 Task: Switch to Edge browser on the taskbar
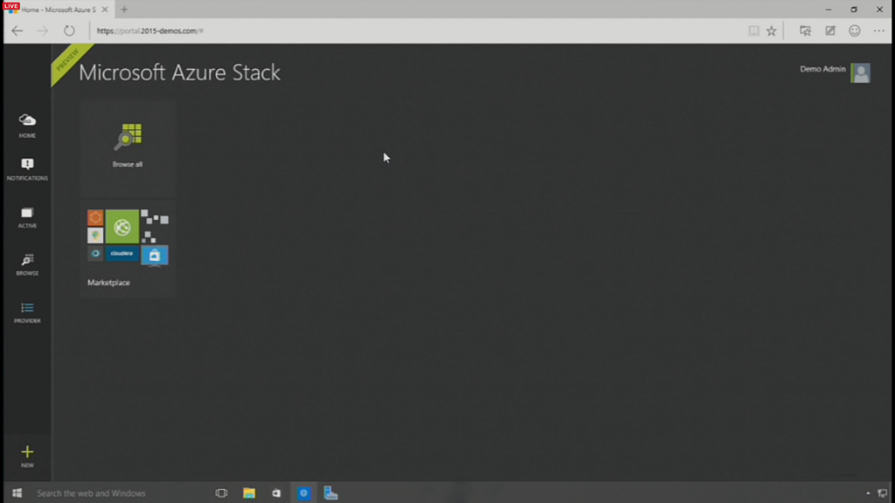point(303,493)
